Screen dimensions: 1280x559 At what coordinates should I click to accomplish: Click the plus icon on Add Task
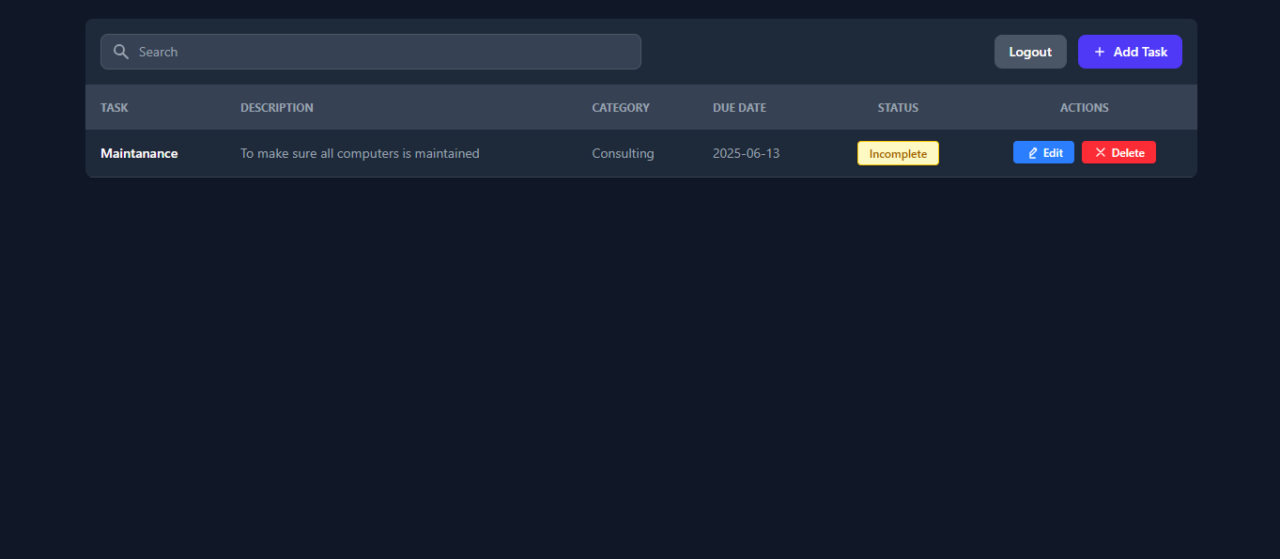coord(1099,52)
